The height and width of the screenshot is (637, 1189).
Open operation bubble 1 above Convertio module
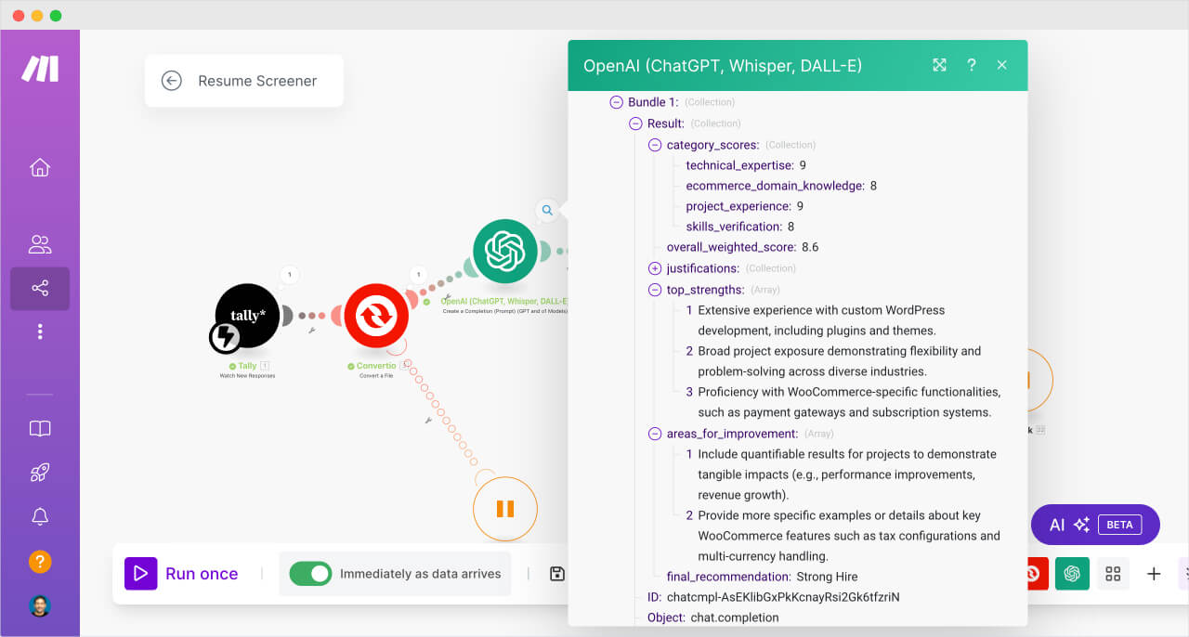pos(419,275)
